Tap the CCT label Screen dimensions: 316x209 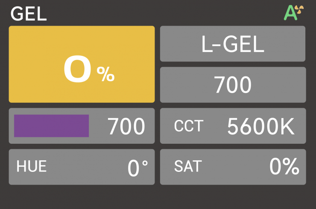pyautogui.click(x=189, y=126)
